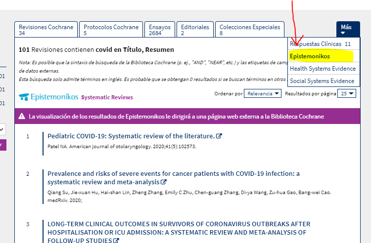The image size is (371, 243).
Task: Click the Epistemonikos logo
Action: coord(48,97)
